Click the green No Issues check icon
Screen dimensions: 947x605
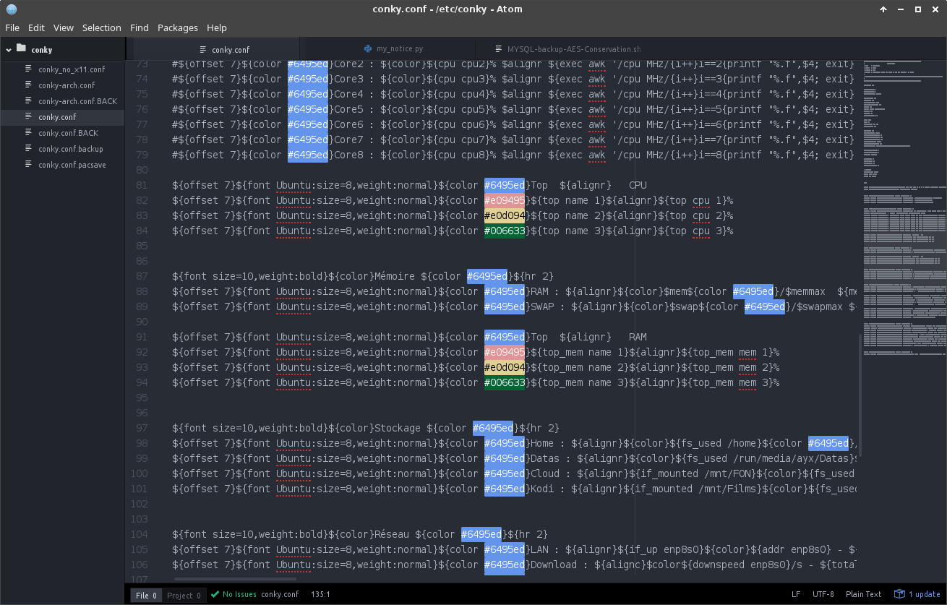(215, 594)
